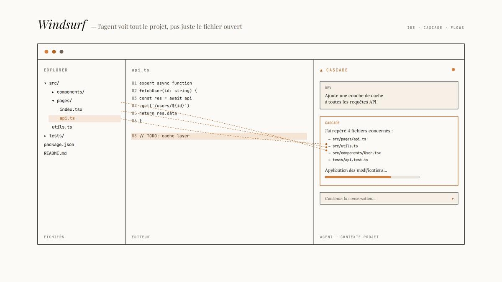Click code line 02 fetchUser

164,91
